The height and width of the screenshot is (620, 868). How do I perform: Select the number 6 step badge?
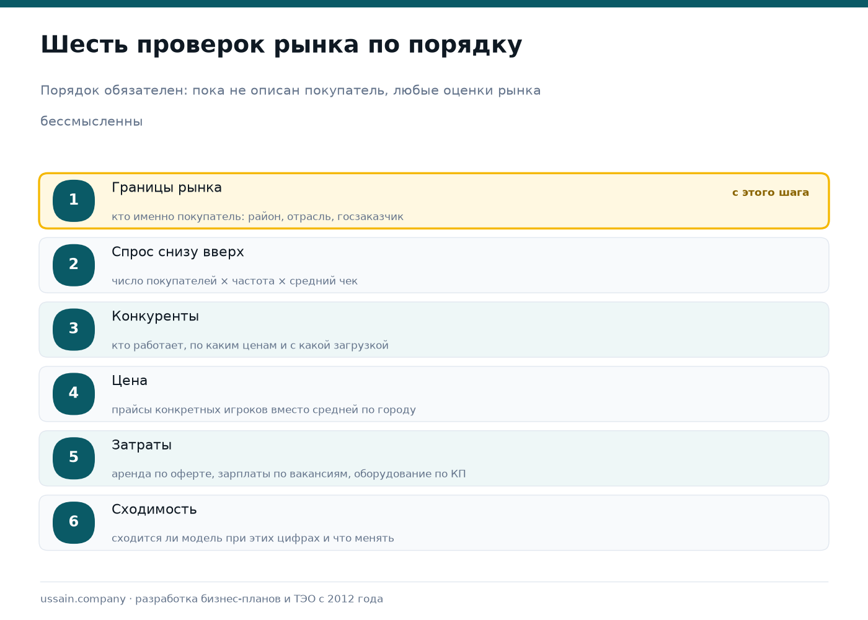74,523
